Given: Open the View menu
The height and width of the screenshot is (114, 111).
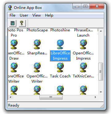Looking at the screenshot, I should [36, 15].
